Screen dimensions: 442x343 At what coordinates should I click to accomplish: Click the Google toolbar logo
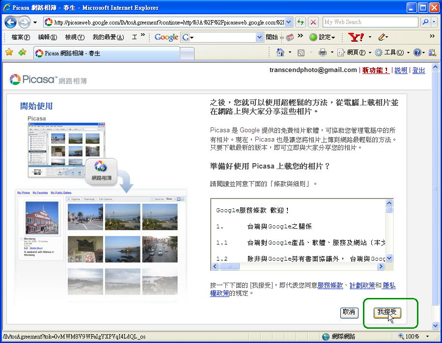click(166, 37)
